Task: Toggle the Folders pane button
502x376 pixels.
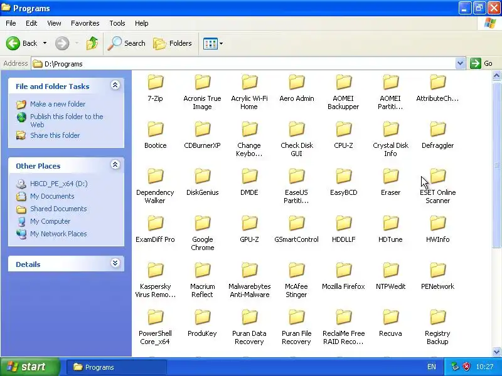Action: (x=173, y=43)
